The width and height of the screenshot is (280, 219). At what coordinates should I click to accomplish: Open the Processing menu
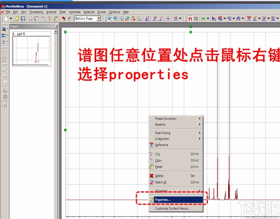[36, 12]
